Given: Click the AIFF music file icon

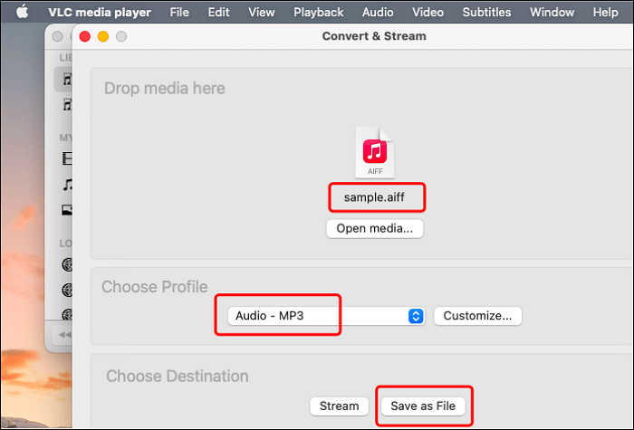Looking at the screenshot, I should (x=375, y=151).
